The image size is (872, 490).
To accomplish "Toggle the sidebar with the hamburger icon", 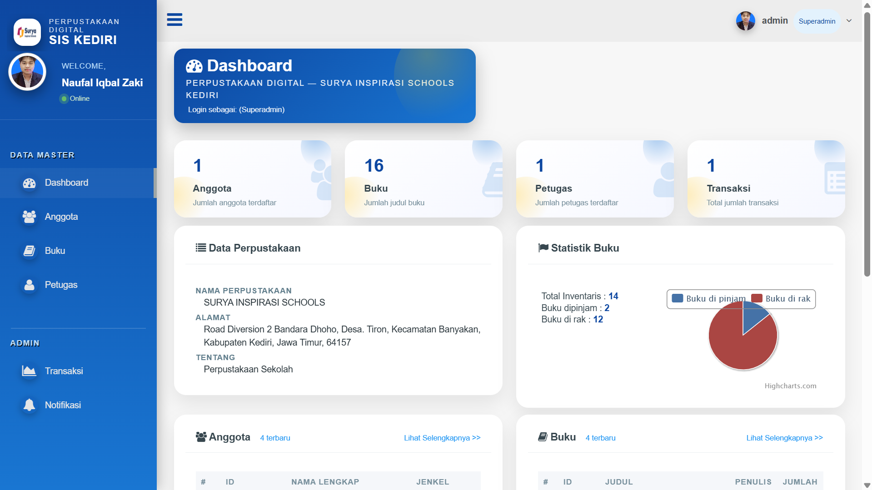I will [174, 20].
